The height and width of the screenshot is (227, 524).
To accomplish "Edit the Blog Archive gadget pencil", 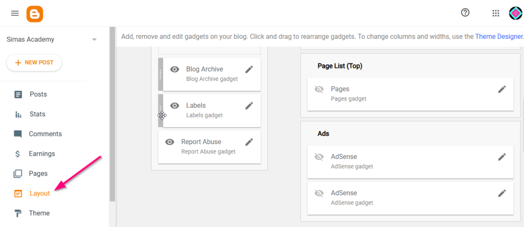I will [x=249, y=69].
